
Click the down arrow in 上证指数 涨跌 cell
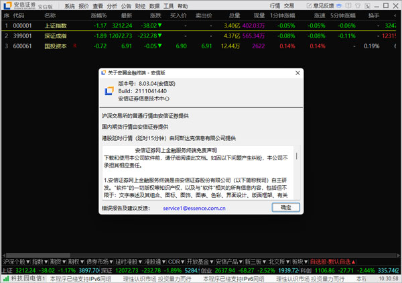coord(160,25)
